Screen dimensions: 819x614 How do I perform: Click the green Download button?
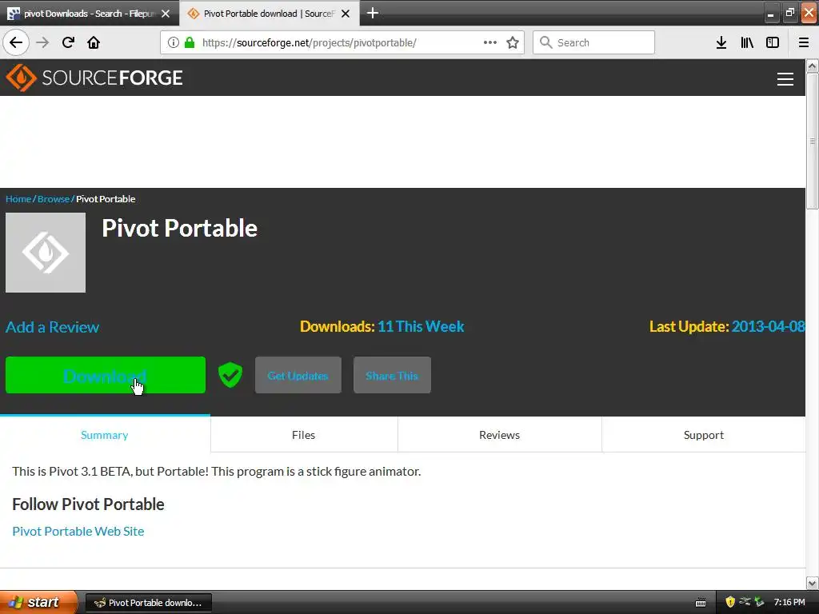106,375
